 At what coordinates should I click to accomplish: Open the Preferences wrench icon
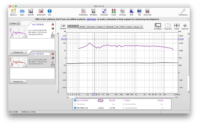183,11
